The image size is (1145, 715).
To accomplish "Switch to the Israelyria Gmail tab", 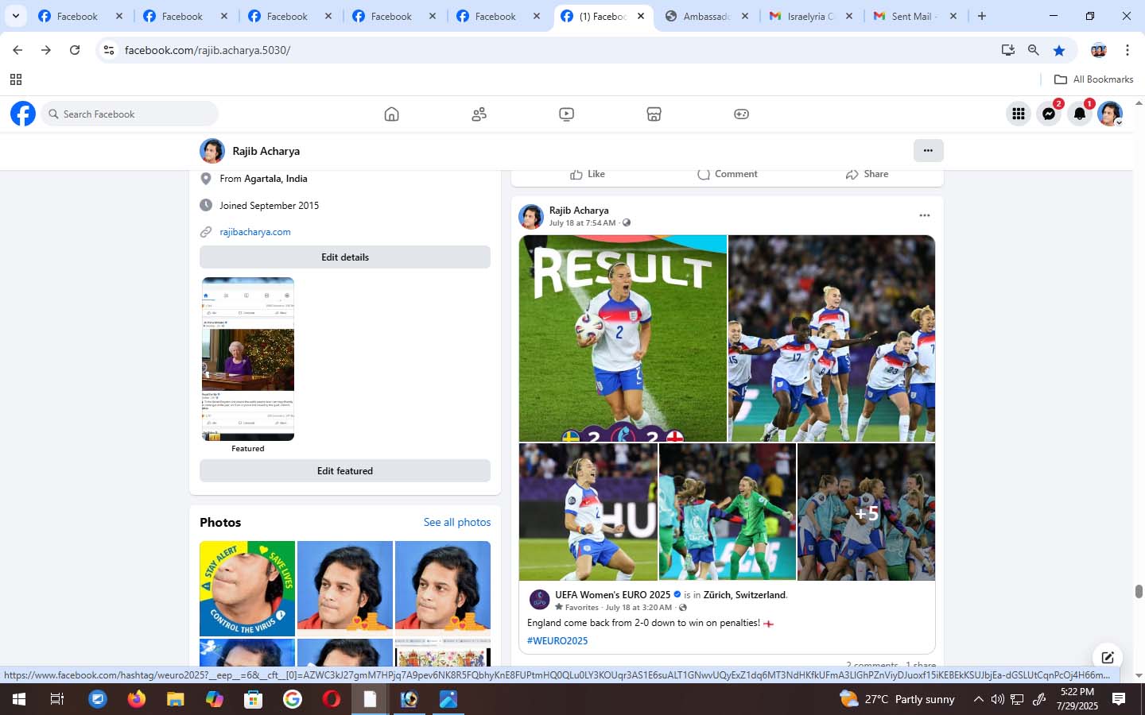I will 810,16.
